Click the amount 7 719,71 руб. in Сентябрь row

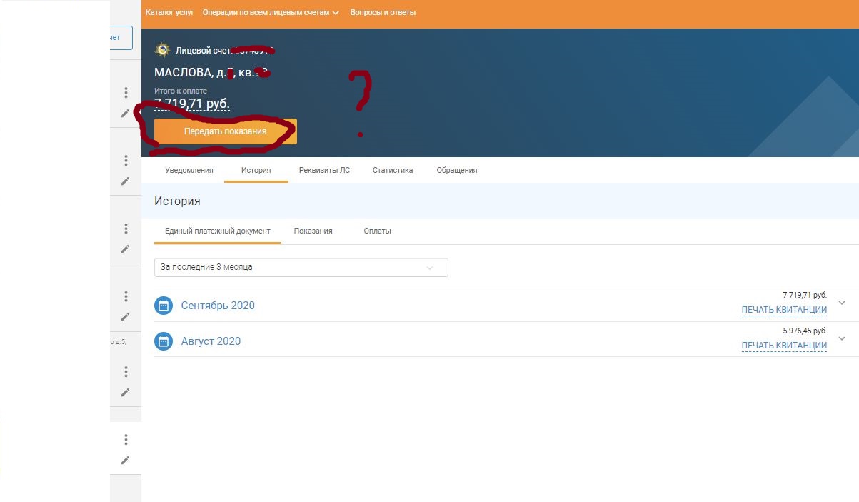click(805, 295)
